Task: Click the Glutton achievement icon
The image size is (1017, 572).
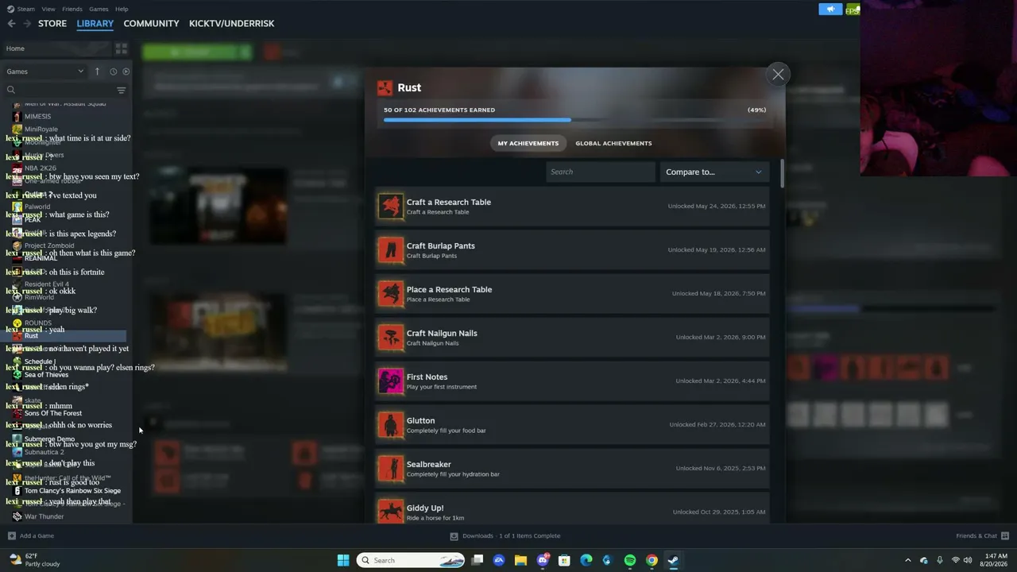Action: pyautogui.click(x=390, y=425)
